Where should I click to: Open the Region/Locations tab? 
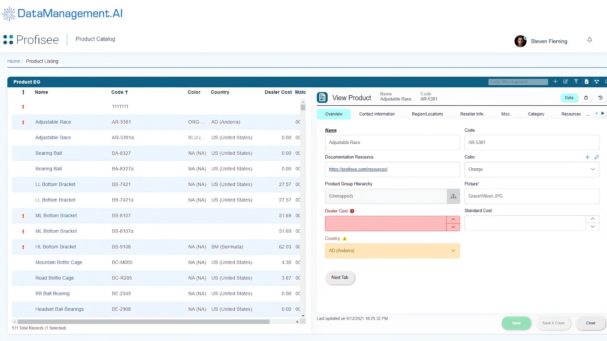[x=427, y=114]
